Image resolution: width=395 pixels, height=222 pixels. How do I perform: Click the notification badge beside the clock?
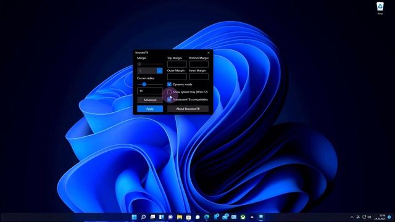pos(389,217)
